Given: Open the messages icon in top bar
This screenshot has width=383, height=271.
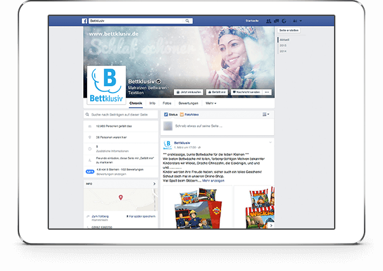Looking at the screenshot, I should pyautogui.click(x=276, y=21).
